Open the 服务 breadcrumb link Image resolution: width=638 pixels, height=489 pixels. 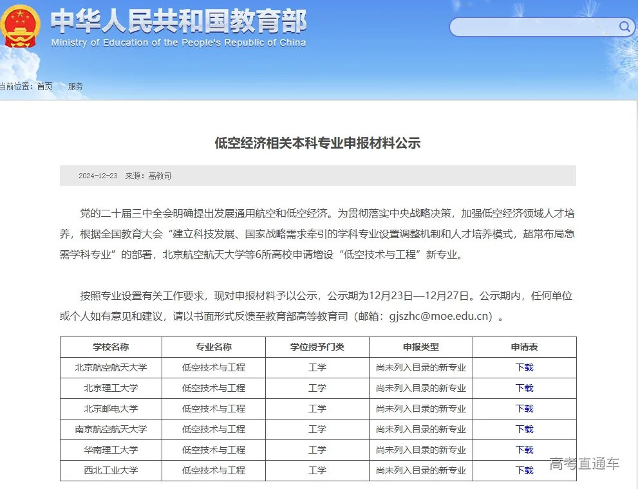pos(75,86)
